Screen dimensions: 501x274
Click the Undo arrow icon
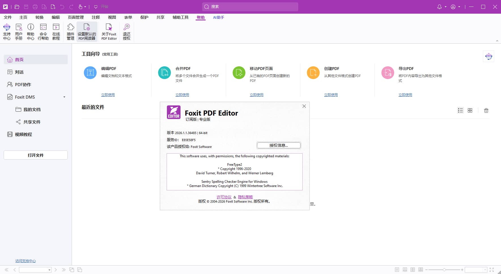62,7
